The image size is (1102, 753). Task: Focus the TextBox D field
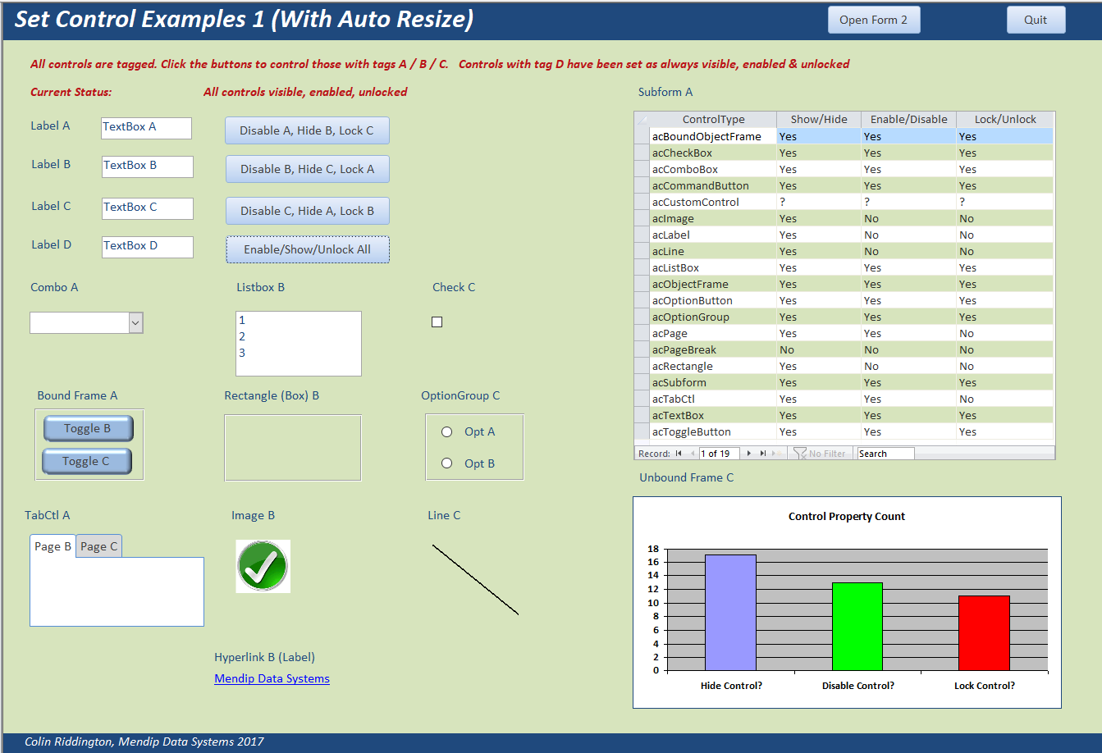click(x=148, y=247)
